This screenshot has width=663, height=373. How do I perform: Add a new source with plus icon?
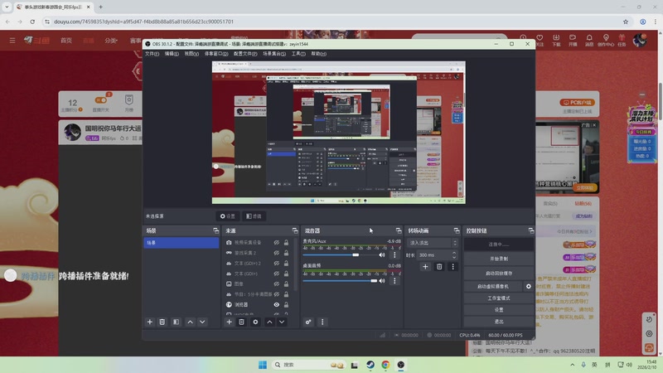tap(230, 322)
